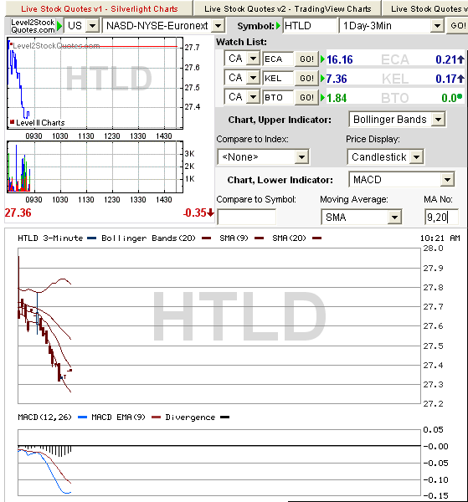Click GO! button for BTO
This screenshot has width=468, height=502.
point(306,98)
